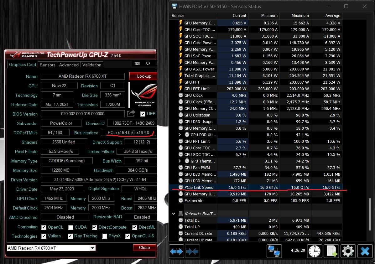
Task: Collapse the Network: RealT... section
Action: tap(174, 214)
